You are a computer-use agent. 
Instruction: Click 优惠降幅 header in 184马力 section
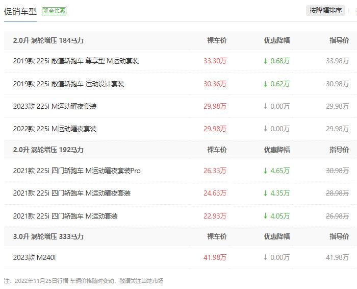click(277, 40)
